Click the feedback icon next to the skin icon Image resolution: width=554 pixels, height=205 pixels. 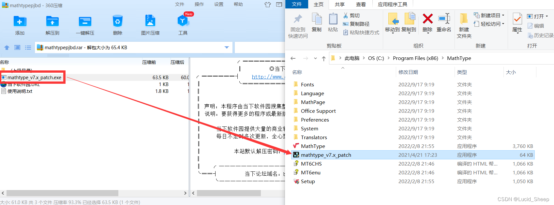pos(279,5)
